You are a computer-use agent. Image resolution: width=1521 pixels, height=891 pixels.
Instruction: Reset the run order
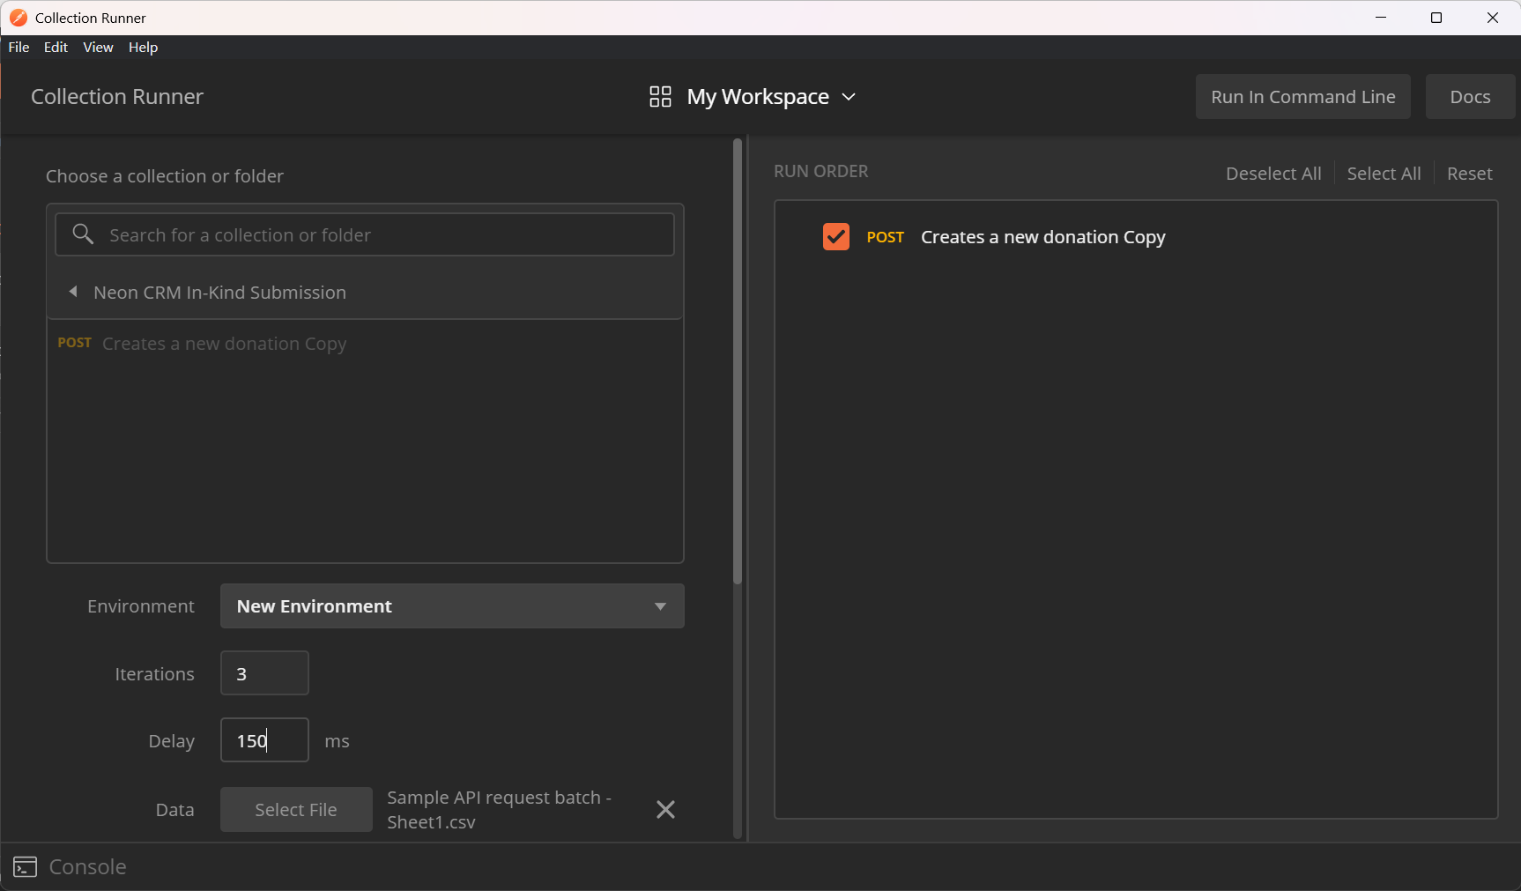[x=1469, y=174]
